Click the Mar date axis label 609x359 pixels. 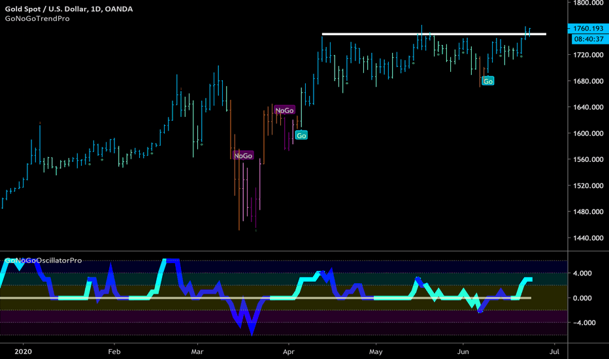197,352
